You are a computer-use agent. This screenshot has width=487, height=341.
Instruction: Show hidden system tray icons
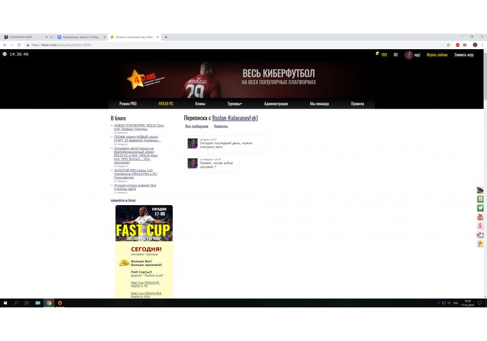(x=438, y=303)
